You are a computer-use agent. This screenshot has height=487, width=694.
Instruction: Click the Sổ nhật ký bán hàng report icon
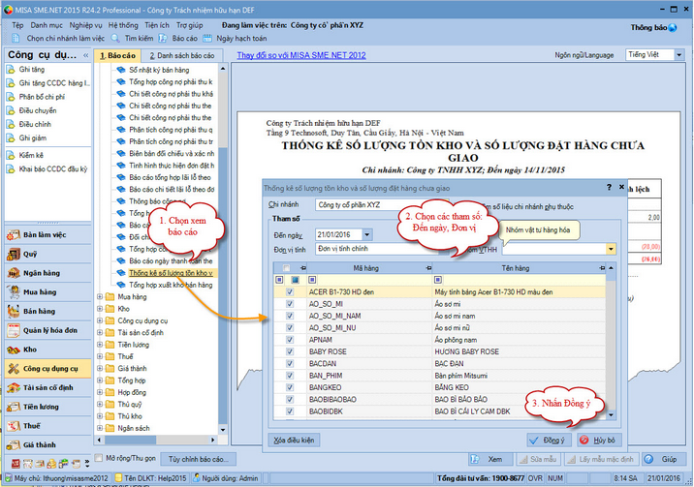point(121,70)
